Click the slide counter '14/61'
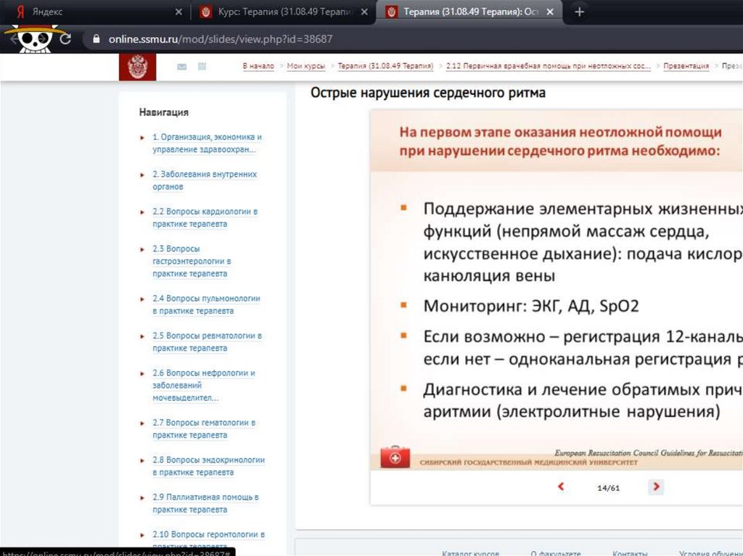Image resolution: width=743 pixels, height=556 pixels. pos(609,488)
